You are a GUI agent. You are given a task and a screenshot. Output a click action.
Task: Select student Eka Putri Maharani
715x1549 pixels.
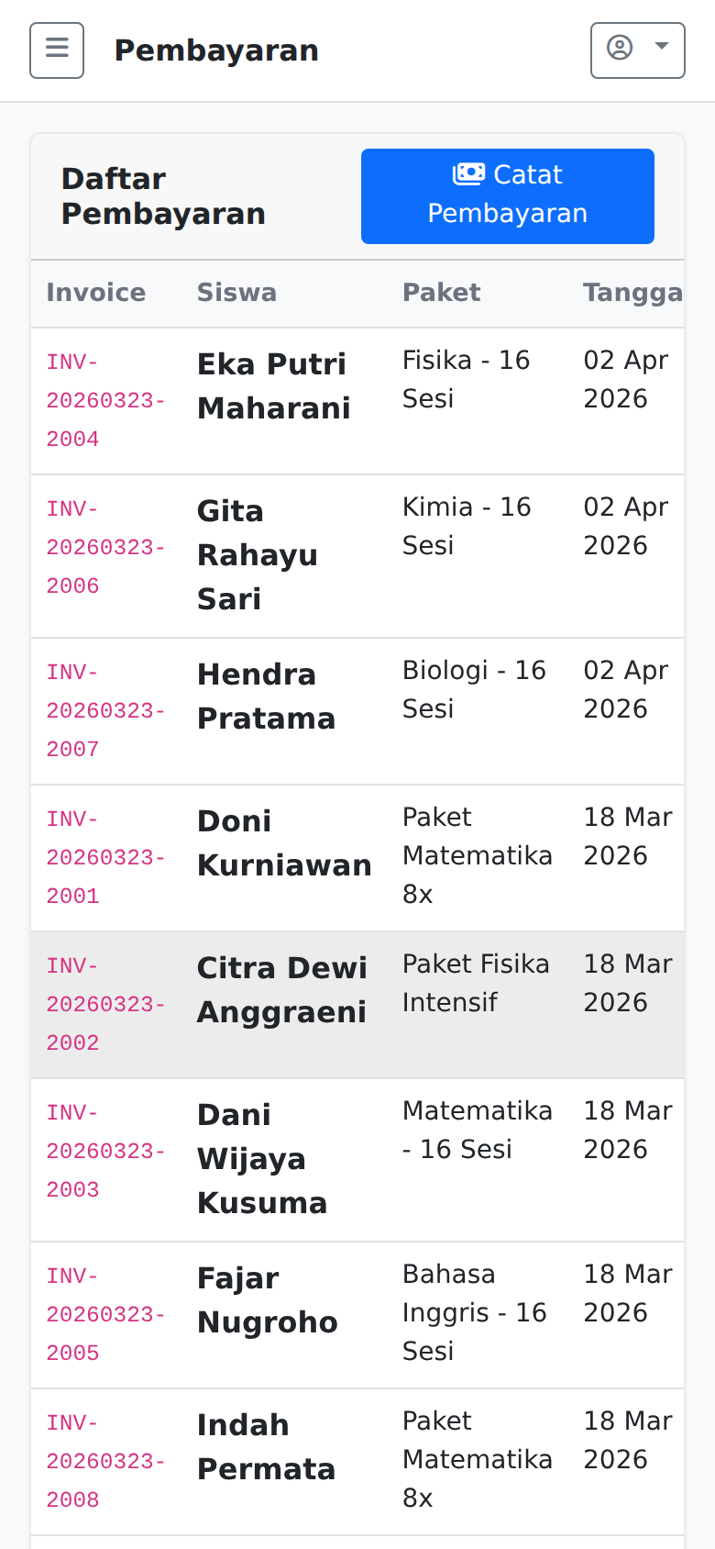point(273,386)
